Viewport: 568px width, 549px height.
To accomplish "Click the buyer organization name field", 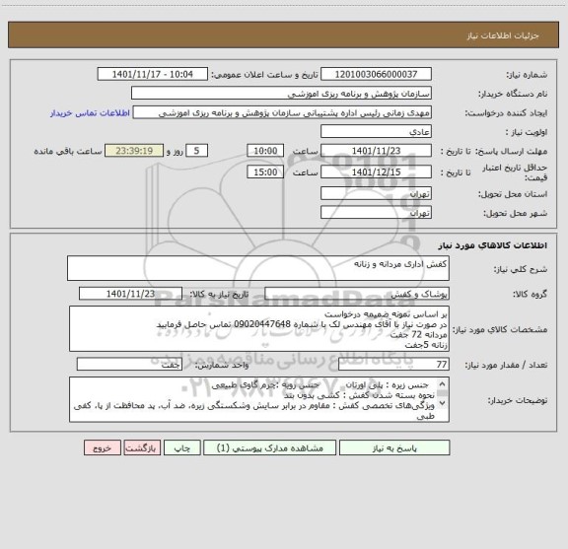I will click(281, 94).
